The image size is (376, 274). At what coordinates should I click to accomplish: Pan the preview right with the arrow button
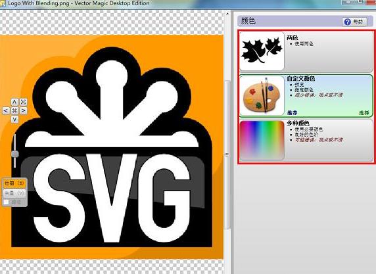pos(23,110)
